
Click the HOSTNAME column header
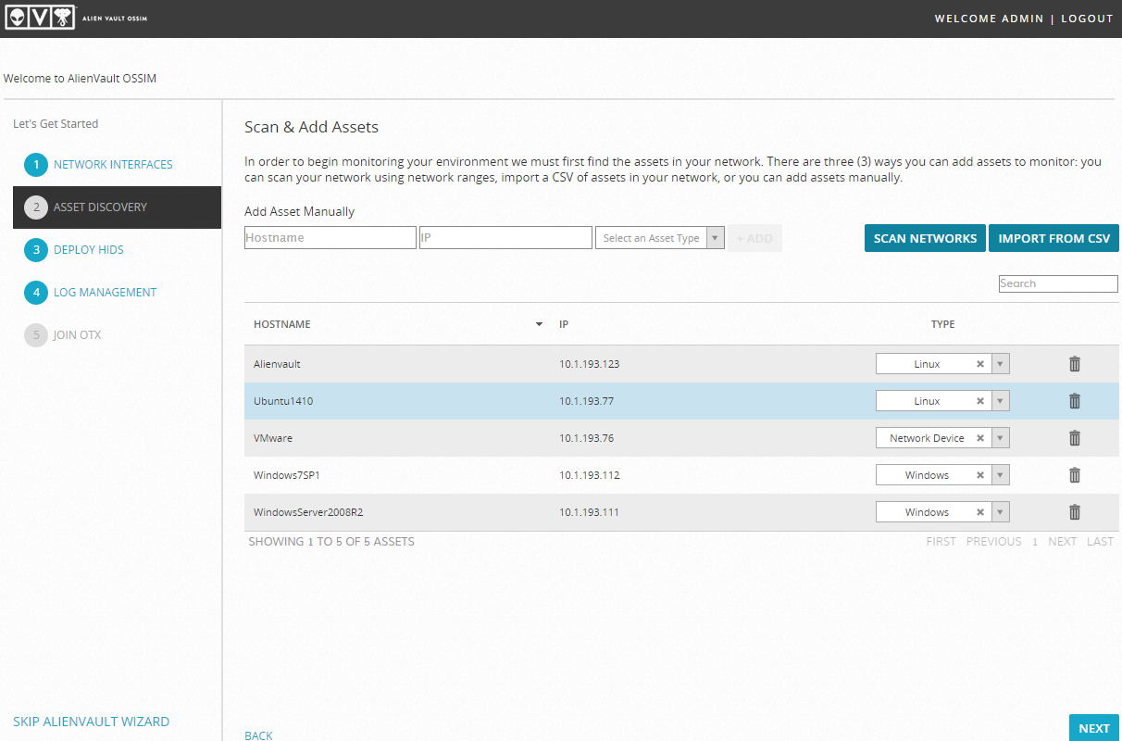(282, 324)
